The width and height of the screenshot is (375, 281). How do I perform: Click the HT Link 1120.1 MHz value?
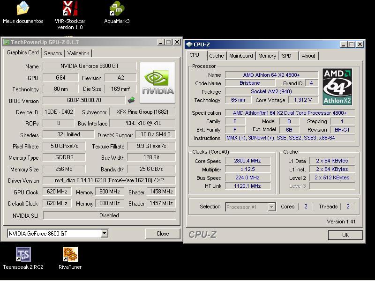pos(247,186)
